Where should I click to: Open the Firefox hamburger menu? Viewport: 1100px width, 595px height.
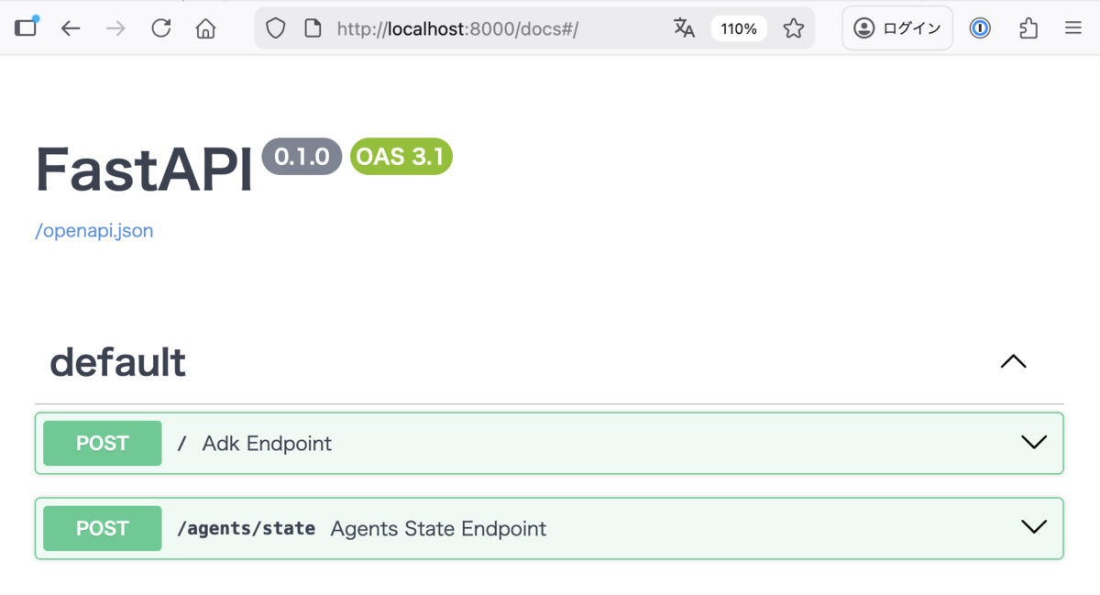click(1073, 28)
